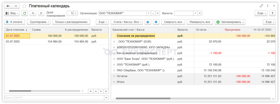
Task: Click the blue down arrow button
Action: pyautogui.click(x=156, y=22)
